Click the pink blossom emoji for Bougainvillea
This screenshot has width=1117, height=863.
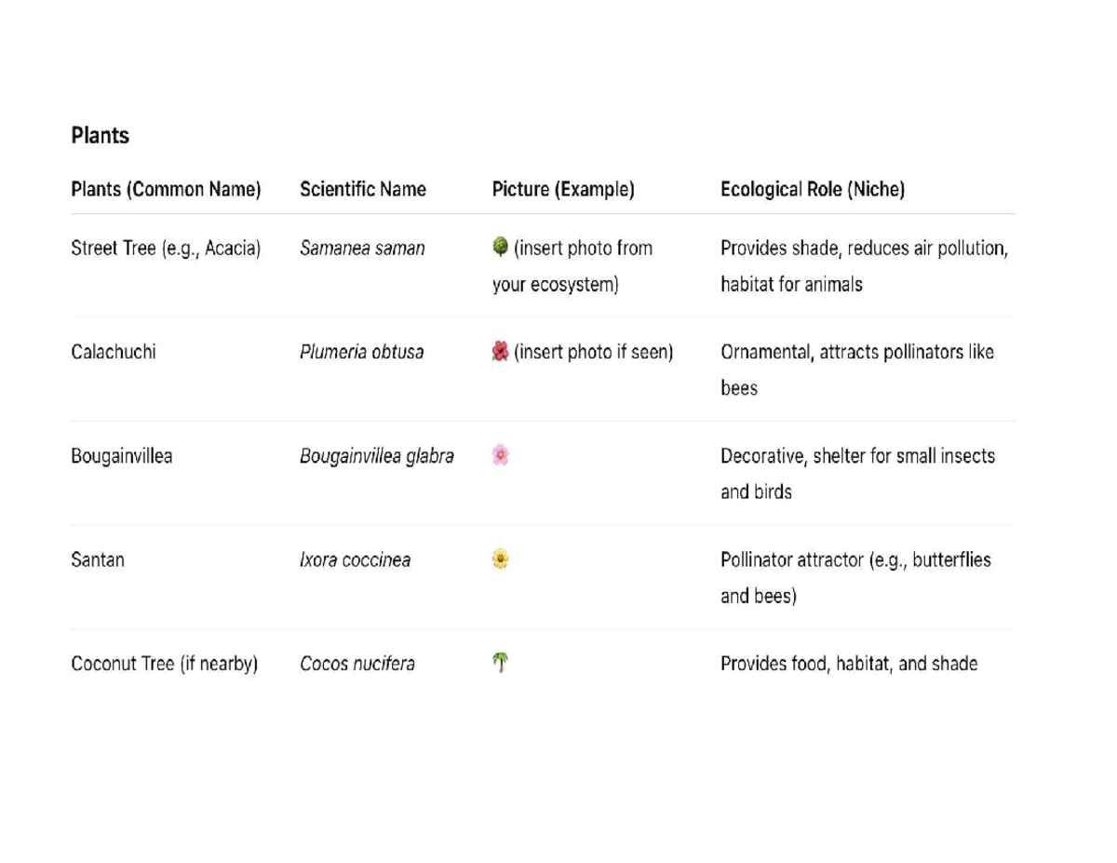coord(500,455)
